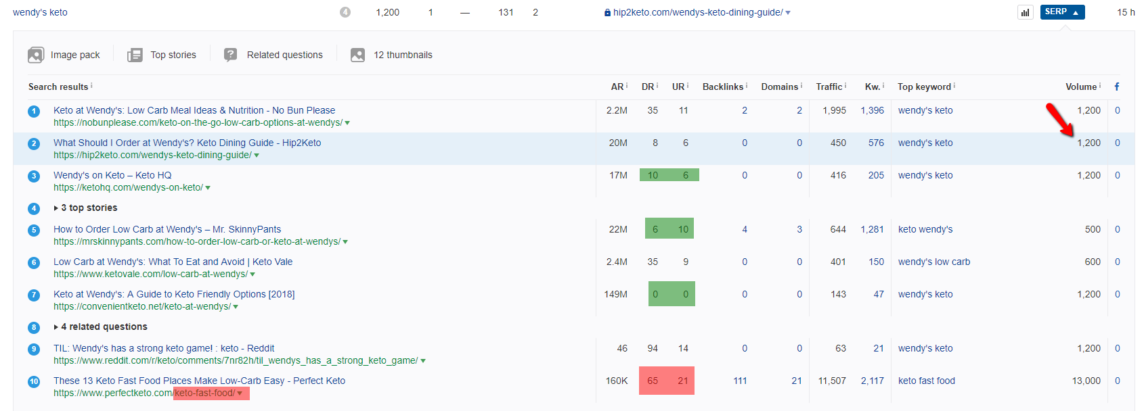
Task: Click domains value 21 for Perfect Keto
Action: 797,381
